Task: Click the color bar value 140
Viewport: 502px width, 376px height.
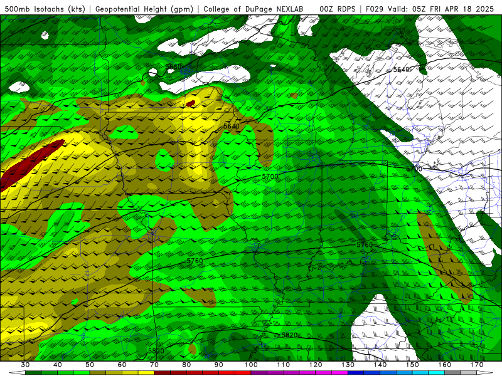Action: pos(380,365)
